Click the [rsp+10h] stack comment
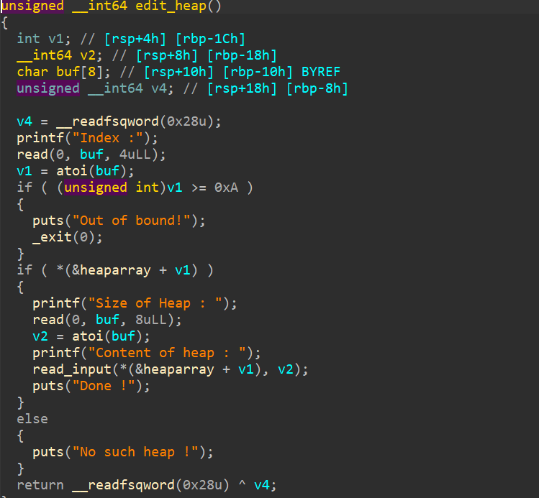This screenshot has width=539, height=498. tap(178, 72)
